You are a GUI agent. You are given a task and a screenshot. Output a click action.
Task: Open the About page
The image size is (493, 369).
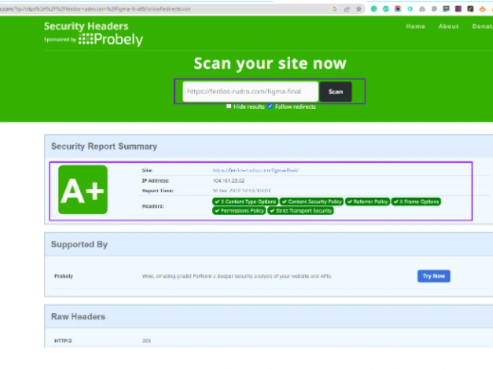449,27
